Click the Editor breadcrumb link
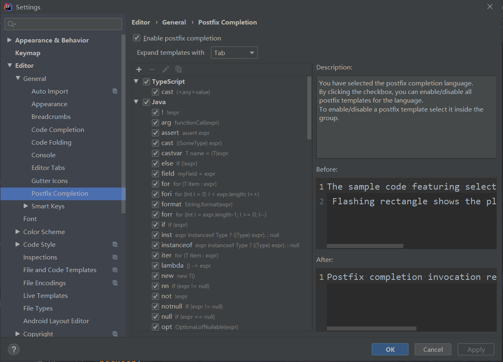Screen dimensions: 503x362 pos(141,22)
